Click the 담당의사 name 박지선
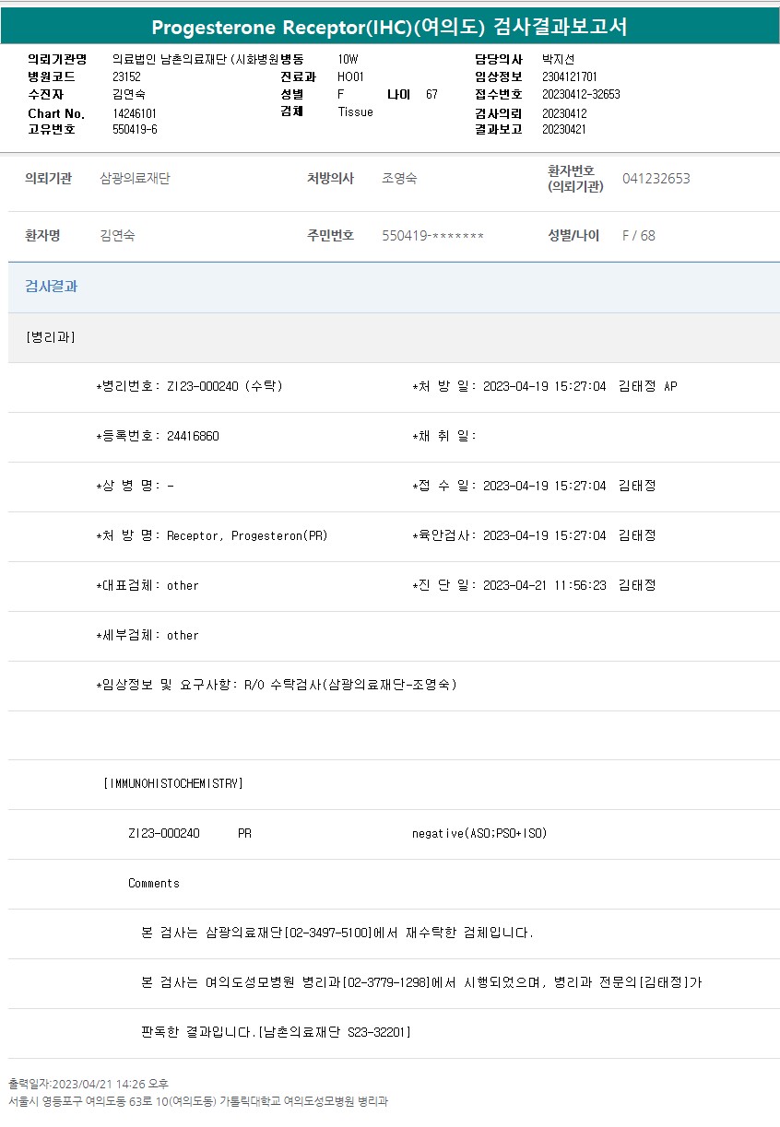Screen dimensions: 780x1127 pyautogui.click(x=558, y=59)
